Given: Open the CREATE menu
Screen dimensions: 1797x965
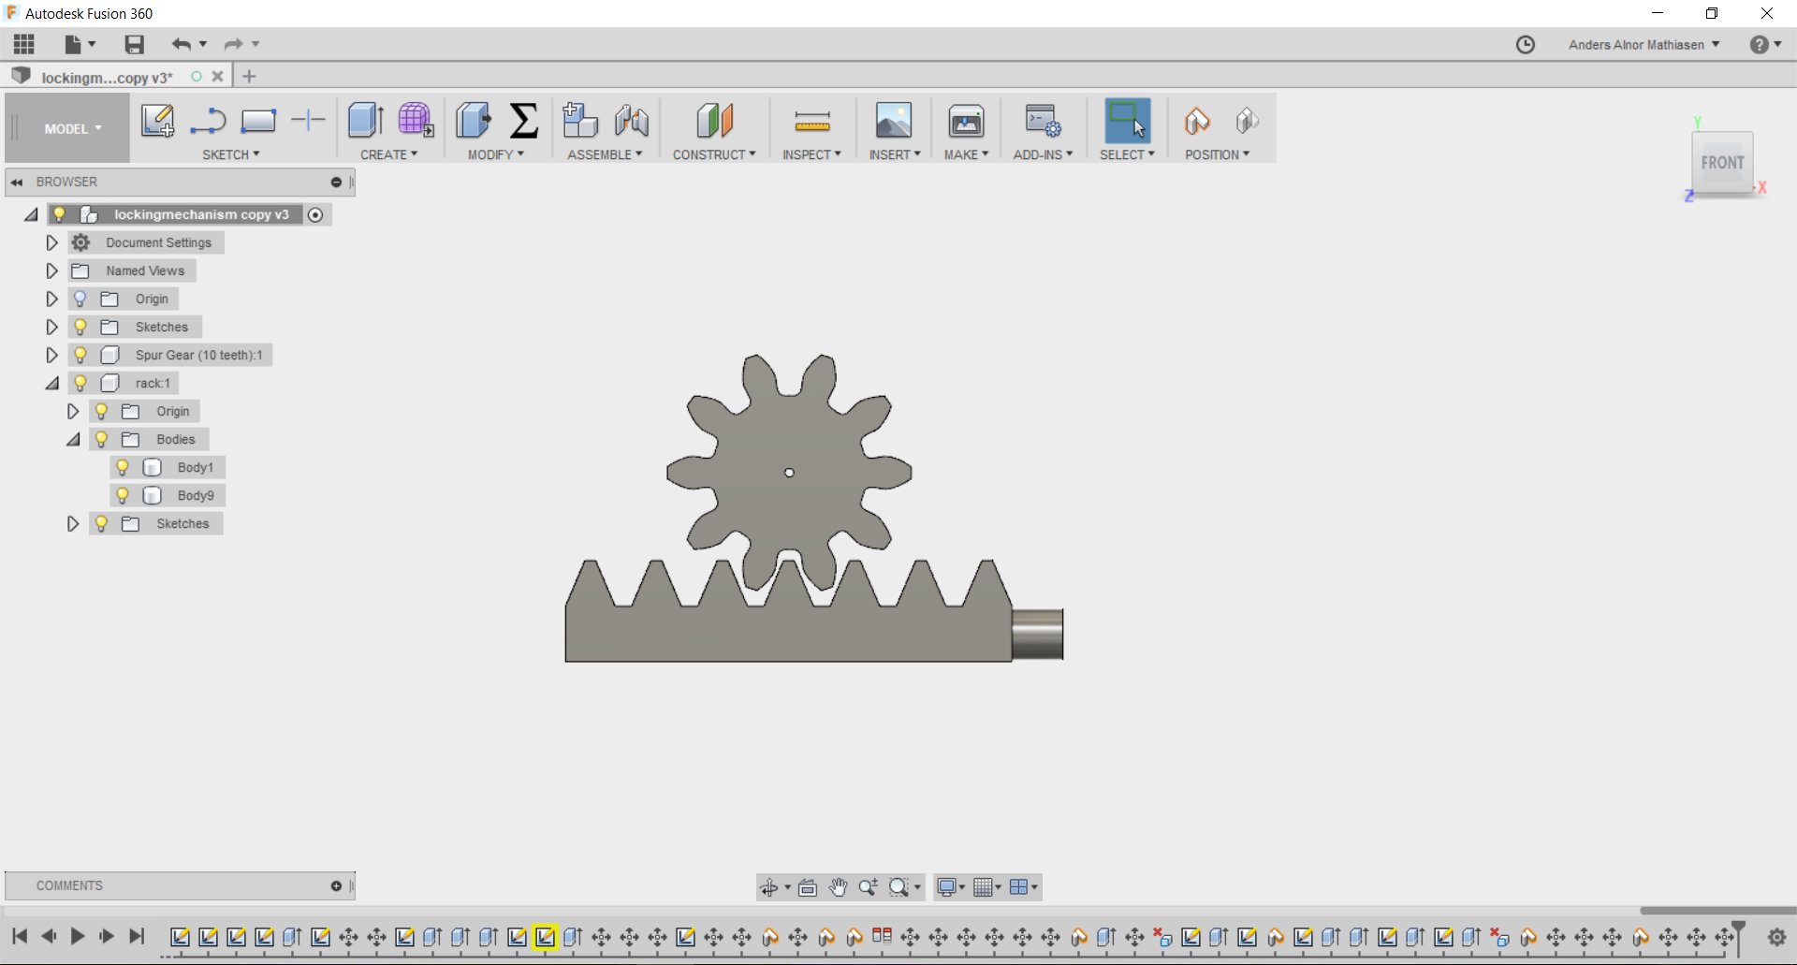Looking at the screenshot, I should pos(389,154).
